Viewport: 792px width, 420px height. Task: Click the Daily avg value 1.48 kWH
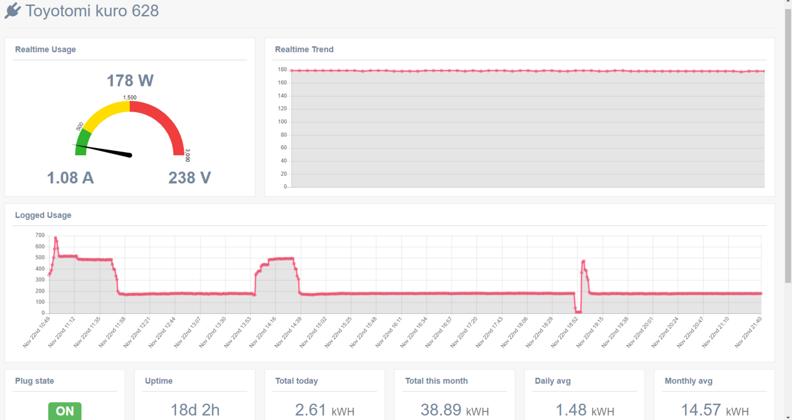tap(585, 410)
